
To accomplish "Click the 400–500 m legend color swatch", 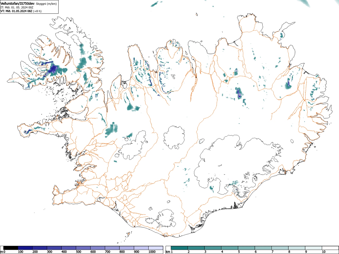I will 69,248.
